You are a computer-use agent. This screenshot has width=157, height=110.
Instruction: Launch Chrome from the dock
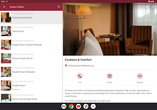coord(71,106)
